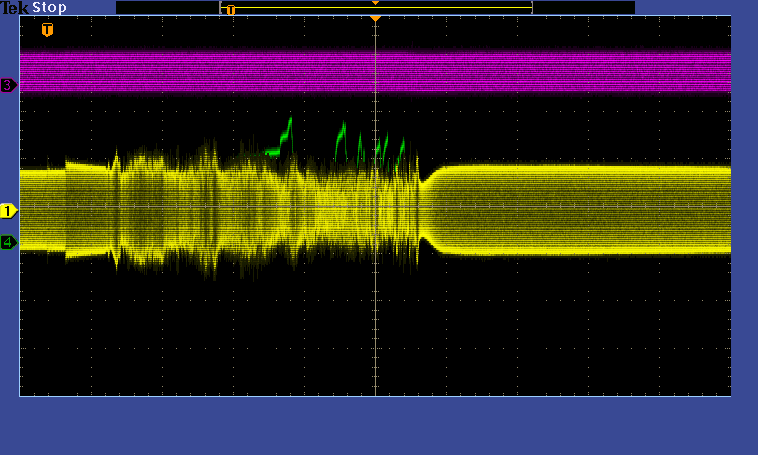Screen dimensions: 758x455
Task: Click the right bracket of the record view
Action: pos(532,8)
